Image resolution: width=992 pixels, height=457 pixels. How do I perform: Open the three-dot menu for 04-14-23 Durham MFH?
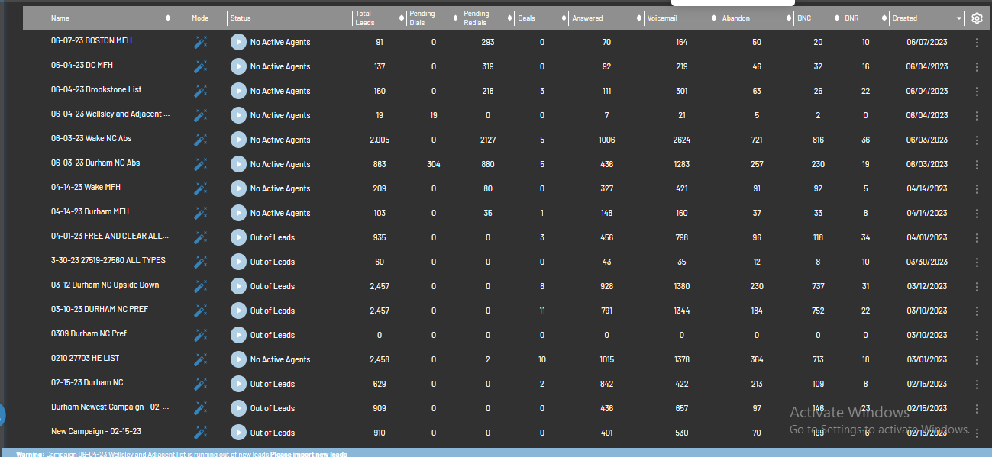977,213
